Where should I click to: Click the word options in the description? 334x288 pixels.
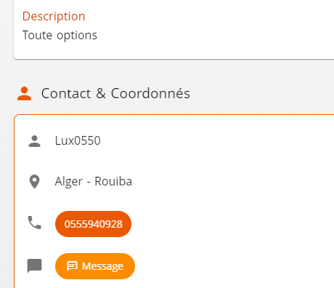[x=77, y=36]
